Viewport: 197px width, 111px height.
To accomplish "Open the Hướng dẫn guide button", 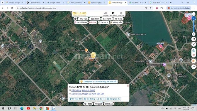I will tap(116, 22).
